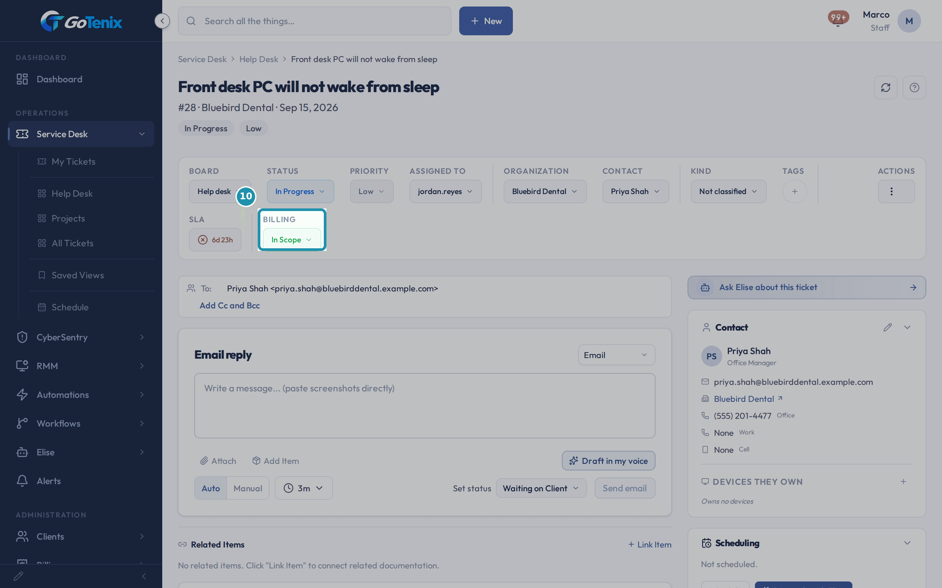Viewport: 942px width, 588px height.
Task: Click Add Item in the reply box
Action: [276, 461]
